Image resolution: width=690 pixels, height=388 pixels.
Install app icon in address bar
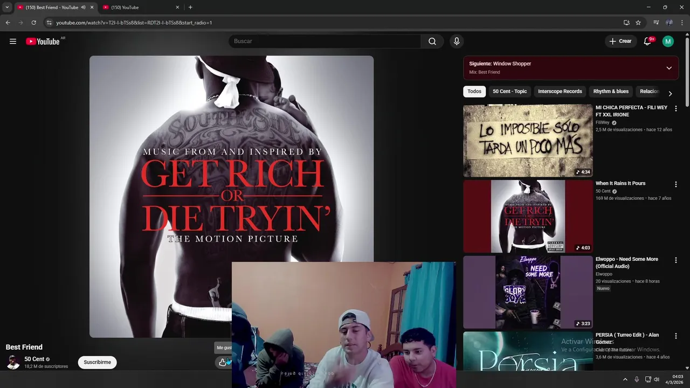click(626, 23)
